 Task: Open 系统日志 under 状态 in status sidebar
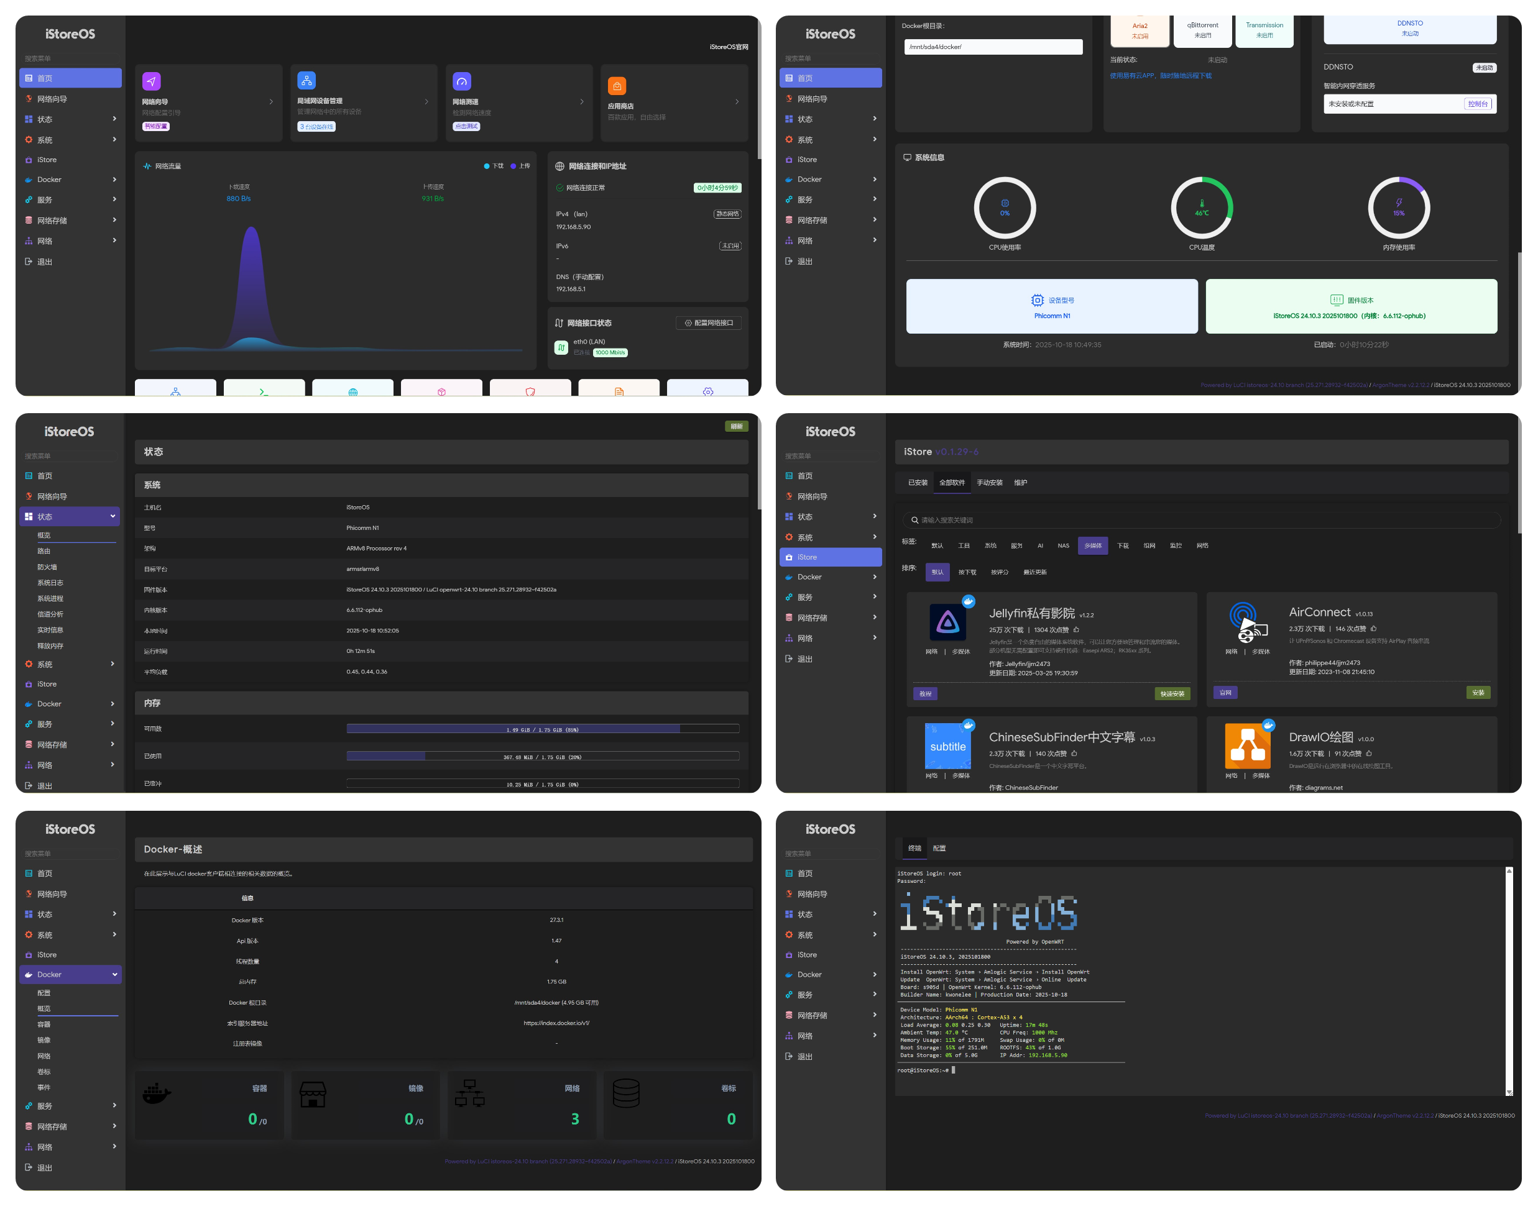click(50, 583)
